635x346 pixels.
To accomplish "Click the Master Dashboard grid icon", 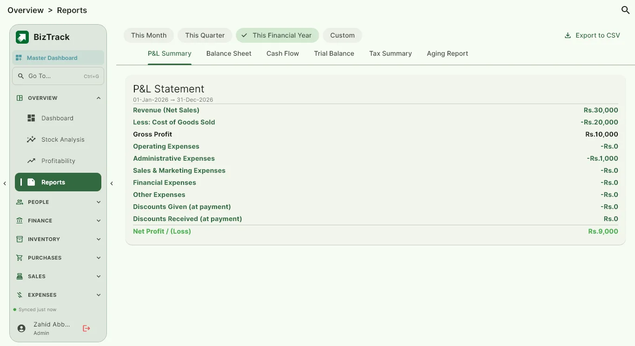I will point(19,58).
